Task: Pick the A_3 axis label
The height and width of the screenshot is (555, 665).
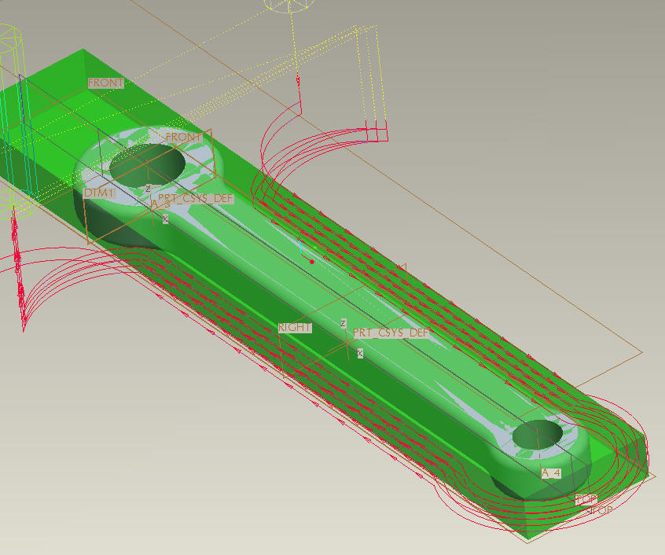Action: [162, 205]
